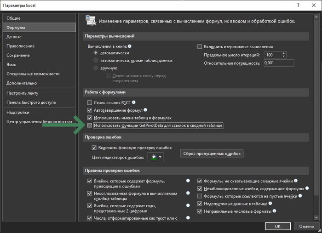Viewport: 322px width, 233px height.
Task: Click info icon for "Неправильные числовые форматы"
Action: 274,211
